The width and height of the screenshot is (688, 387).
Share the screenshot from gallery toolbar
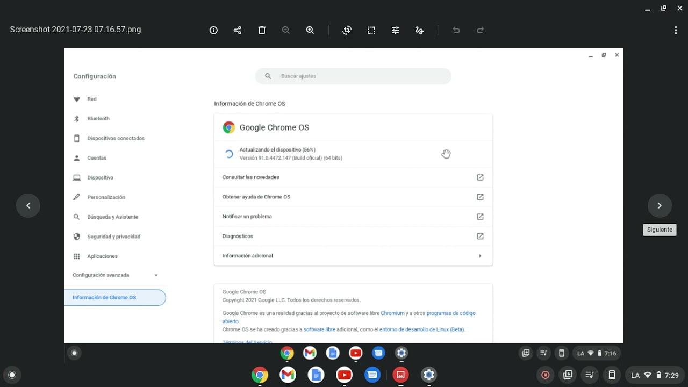point(238,30)
